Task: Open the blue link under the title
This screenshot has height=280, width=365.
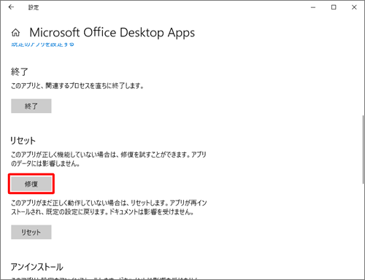Action: pyautogui.click(x=42, y=44)
